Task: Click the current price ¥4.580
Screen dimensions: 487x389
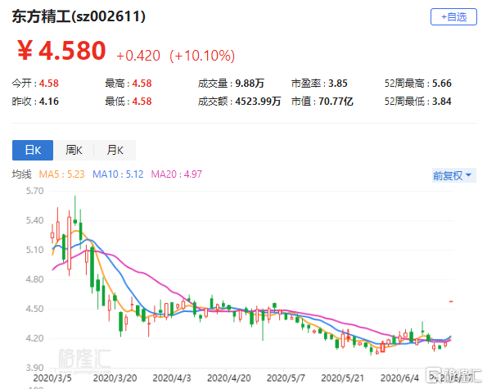Action: pos(61,50)
